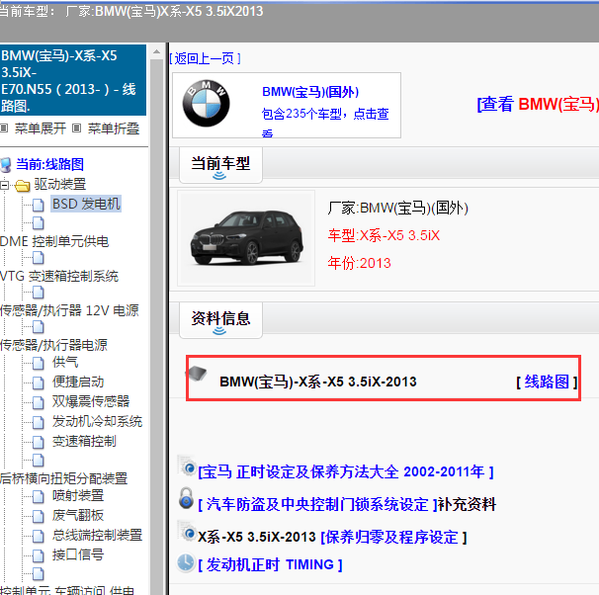Click the page icon next to 供气
The width and height of the screenshot is (599, 595).
38,363
